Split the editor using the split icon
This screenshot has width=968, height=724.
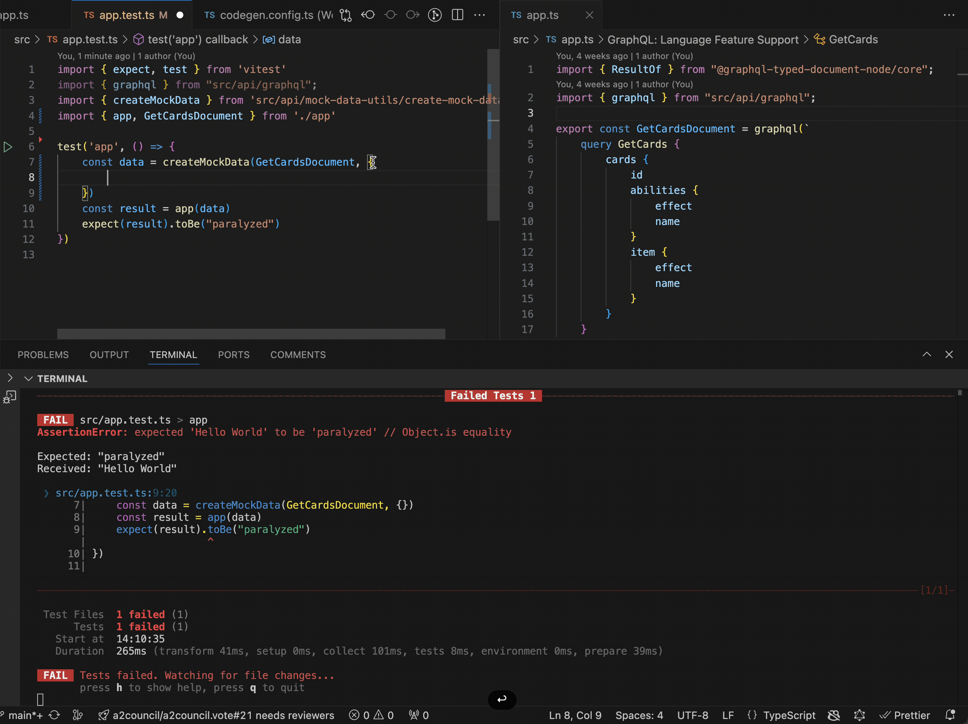[x=457, y=14]
